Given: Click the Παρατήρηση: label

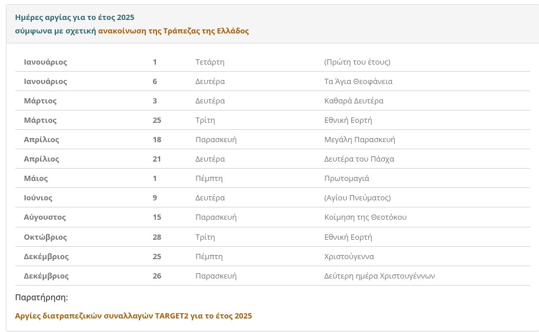Looking at the screenshot, I should pos(41,297).
